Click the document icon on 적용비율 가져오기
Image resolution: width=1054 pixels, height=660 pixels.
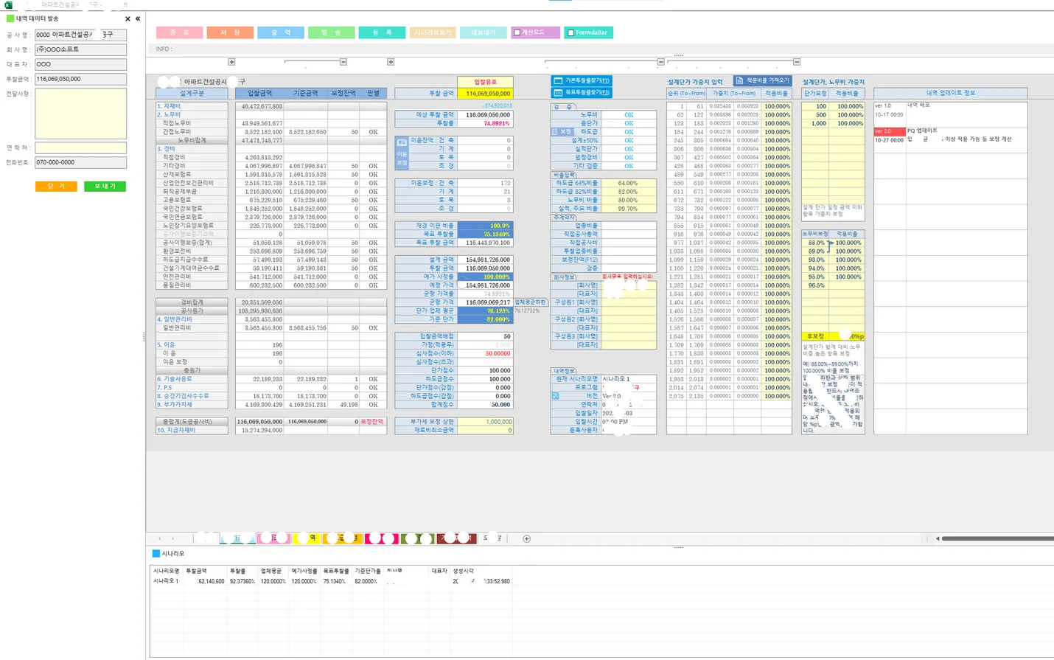point(739,80)
